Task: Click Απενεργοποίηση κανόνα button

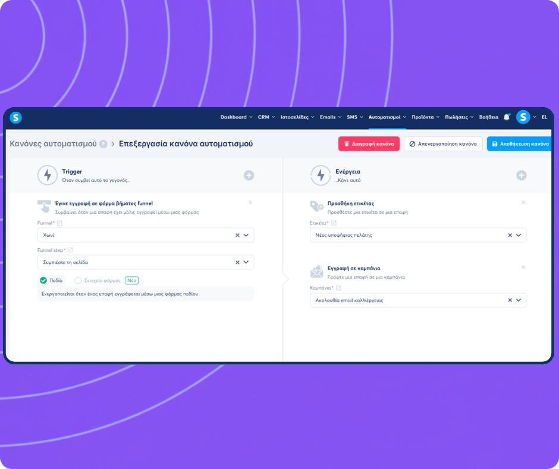Action: pos(443,144)
